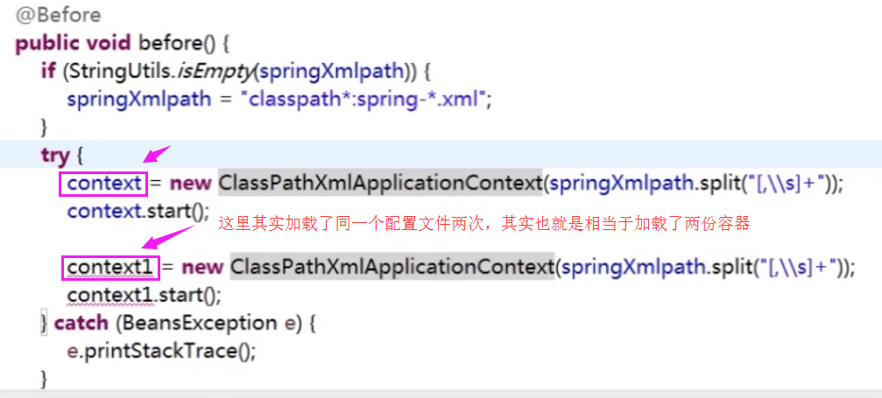
Task: Click the boxed context1 variable
Action: tap(111, 268)
